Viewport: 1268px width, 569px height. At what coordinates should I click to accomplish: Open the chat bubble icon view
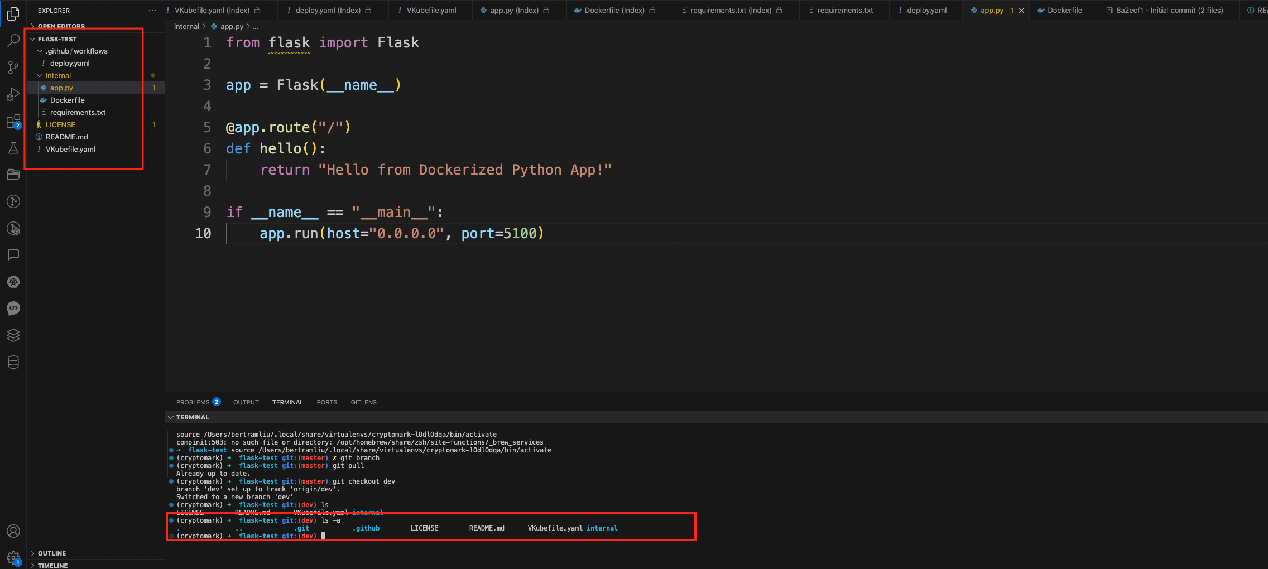click(13, 255)
